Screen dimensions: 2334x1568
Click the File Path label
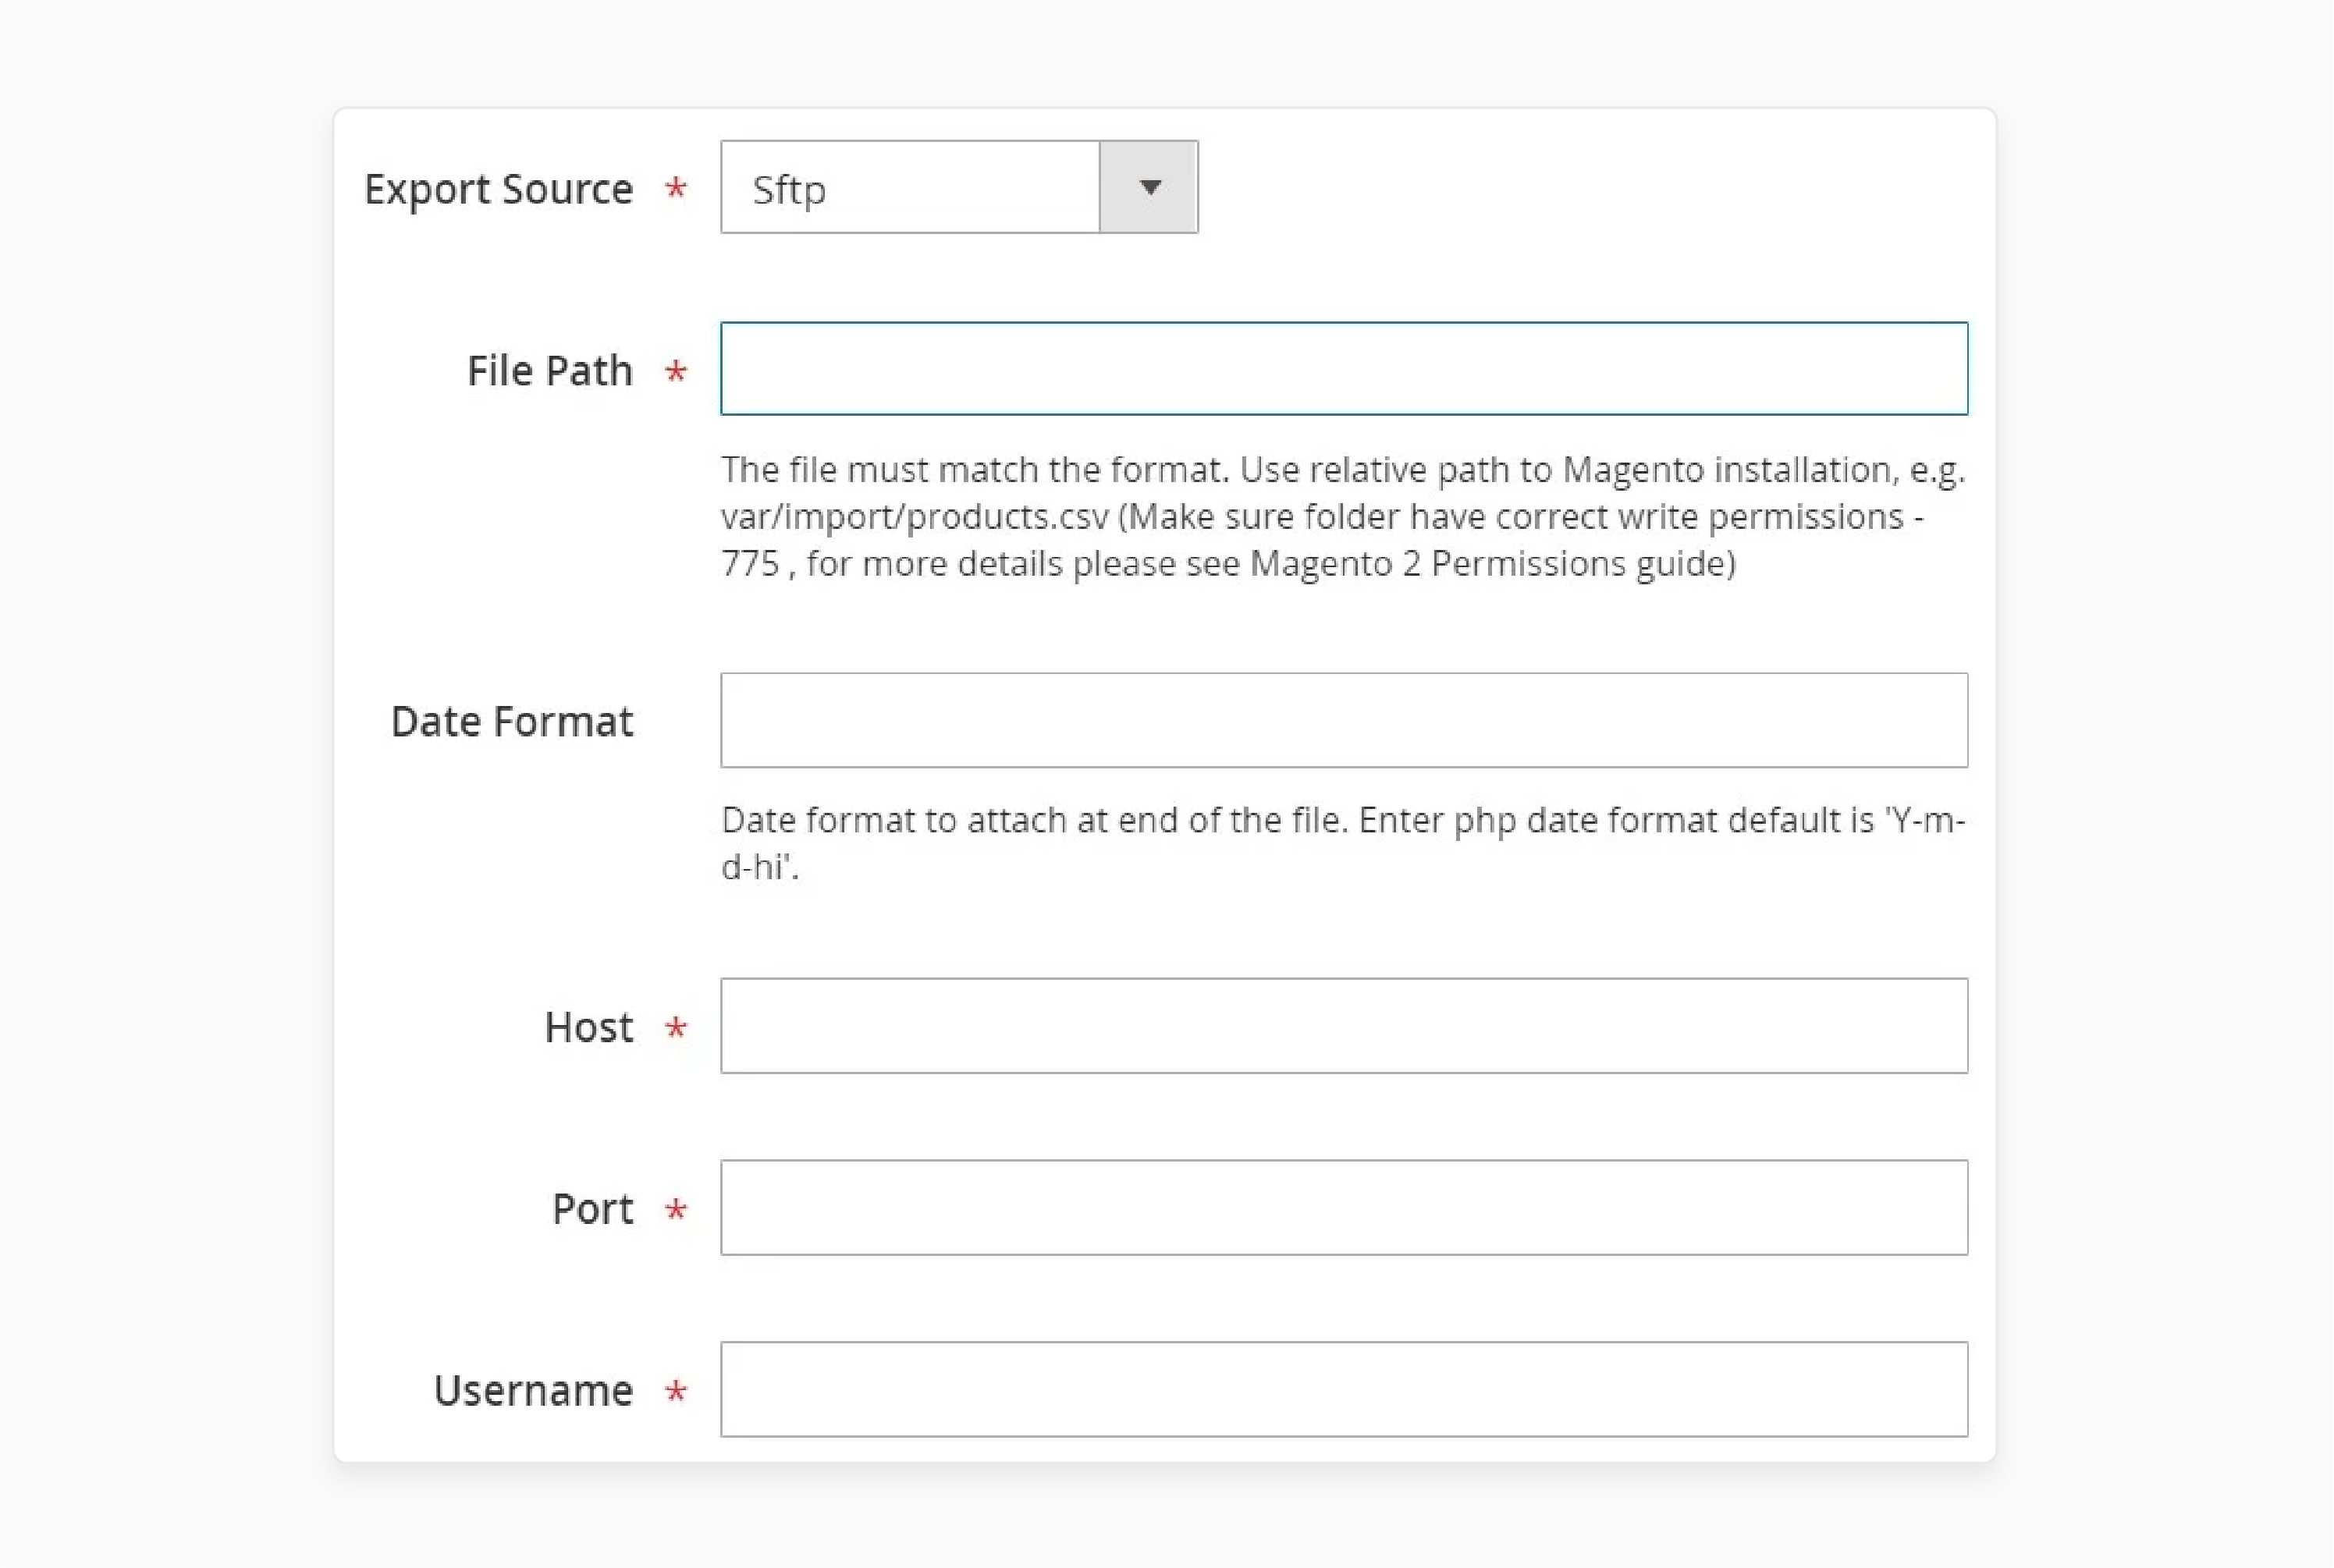(x=550, y=371)
